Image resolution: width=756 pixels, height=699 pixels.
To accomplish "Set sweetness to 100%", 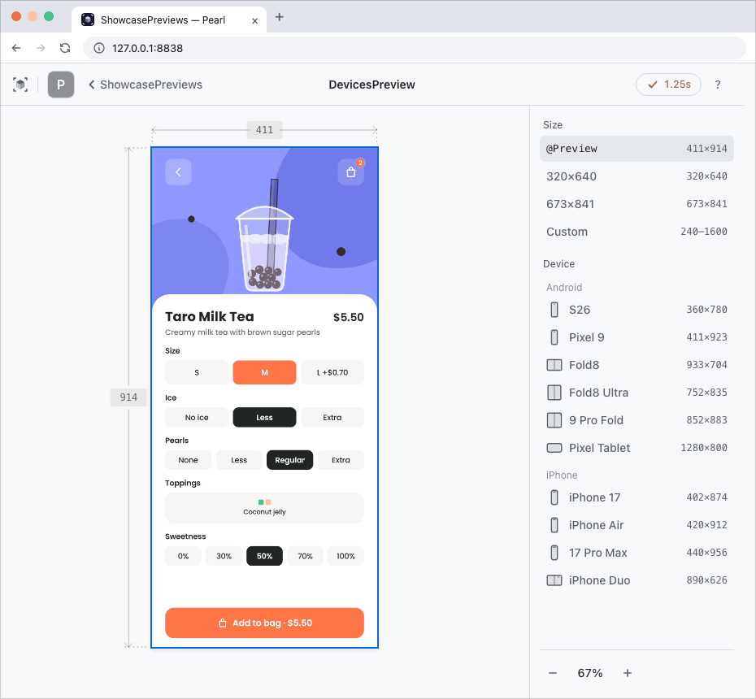I will [x=345, y=556].
